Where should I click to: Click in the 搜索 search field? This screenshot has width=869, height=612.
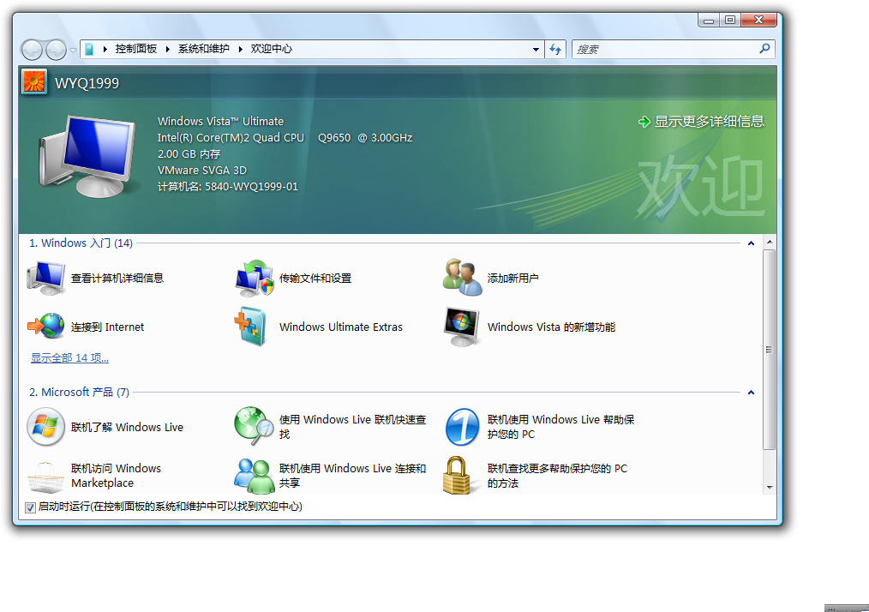[665, 50]
